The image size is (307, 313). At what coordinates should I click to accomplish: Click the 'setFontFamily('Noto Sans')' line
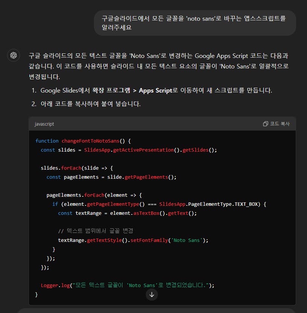pos(133,240)
